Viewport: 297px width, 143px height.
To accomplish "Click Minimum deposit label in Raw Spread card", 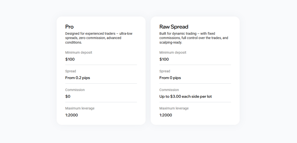I will click(x=173, y=53).
